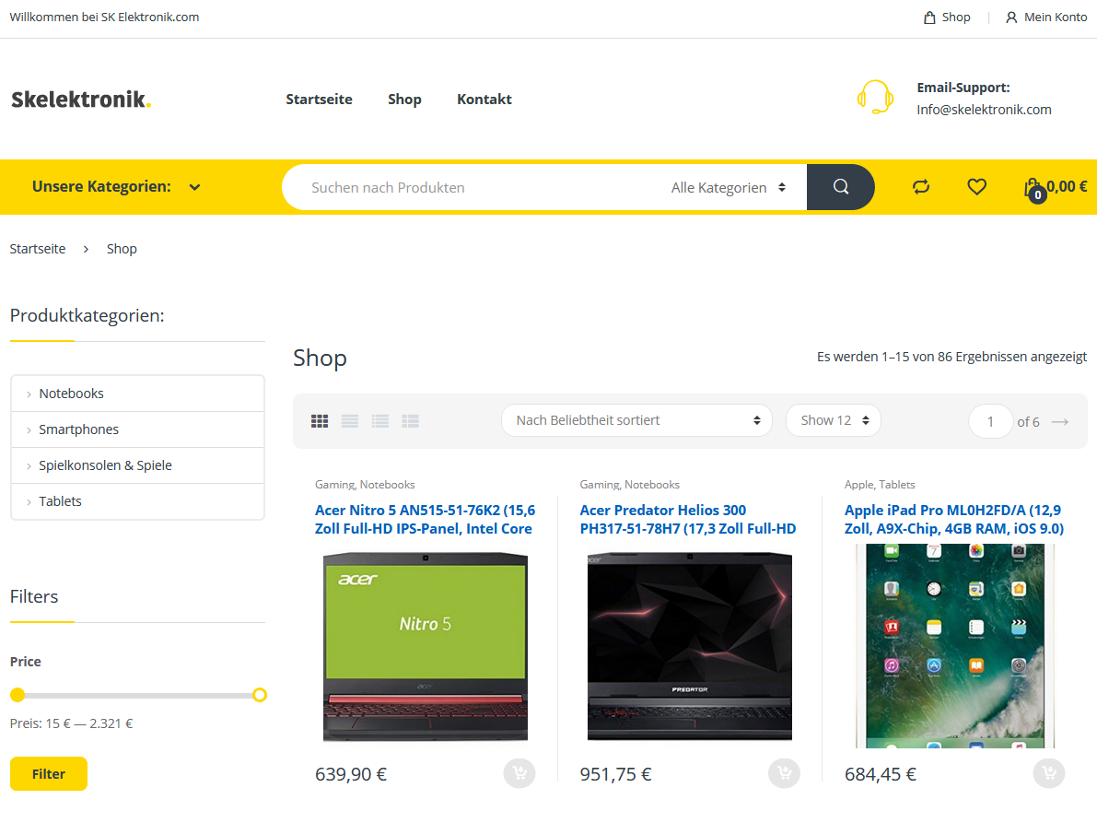The image size is (1097, 823).
Task: Open the Nach Beliebtheit sortiert dropdown
Action: pyautogui.click(x=636, y=420)
